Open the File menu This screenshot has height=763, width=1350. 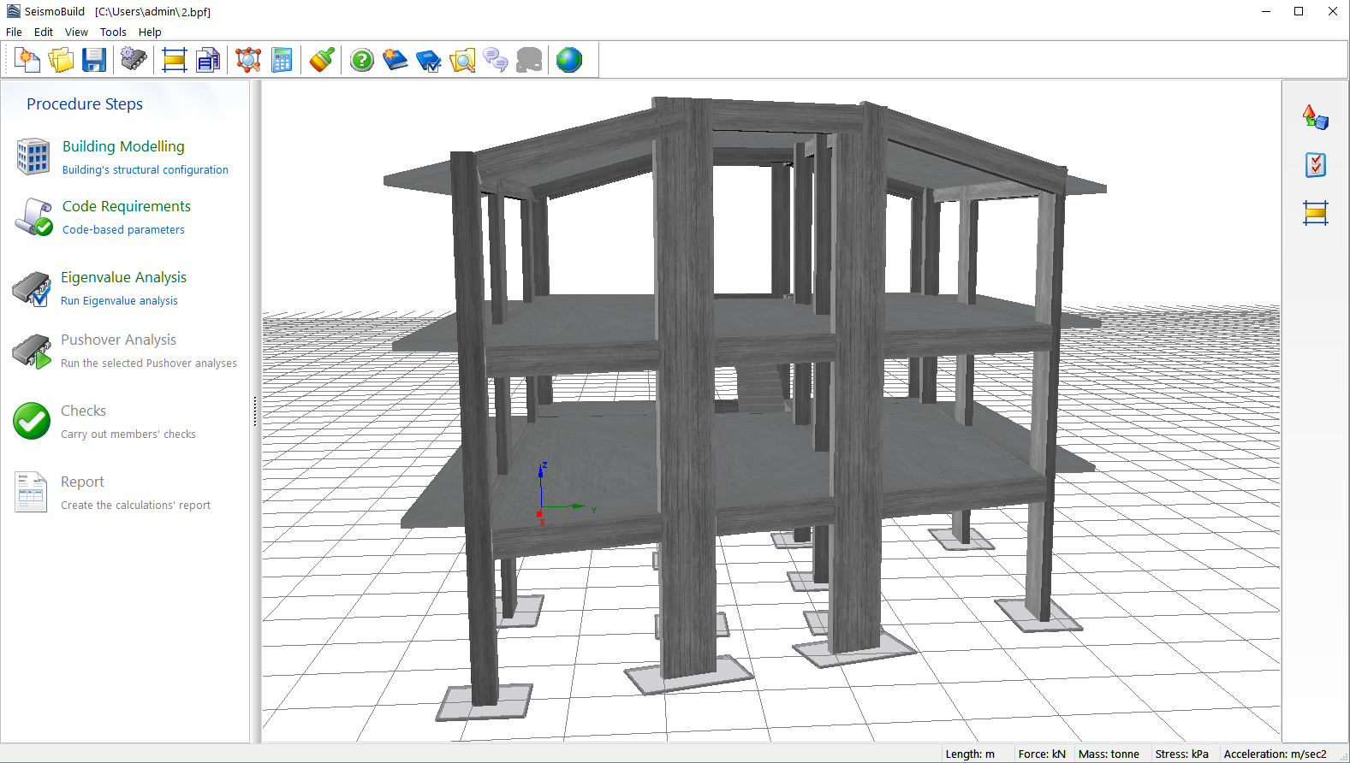(x=15, y=32)
